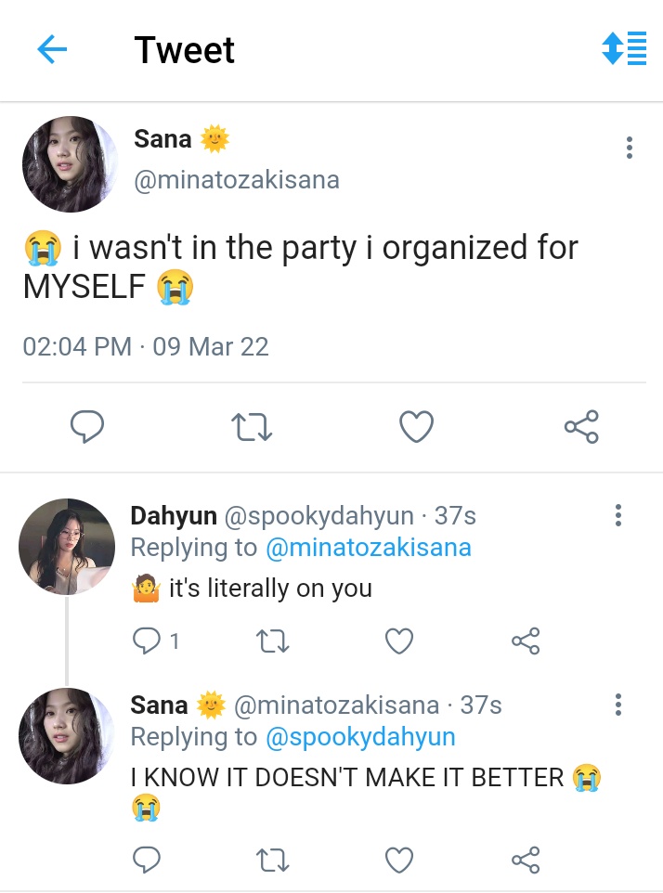This screenshot has width=663, height=893.
Task: Open Sana's avatar on main tweet
Action: [70, 164]
